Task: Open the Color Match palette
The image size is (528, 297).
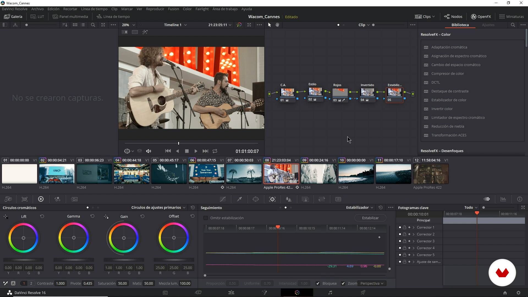Action: click(24, 199)
